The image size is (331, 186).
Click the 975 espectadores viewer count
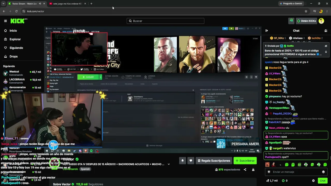(x=228, y=170)
